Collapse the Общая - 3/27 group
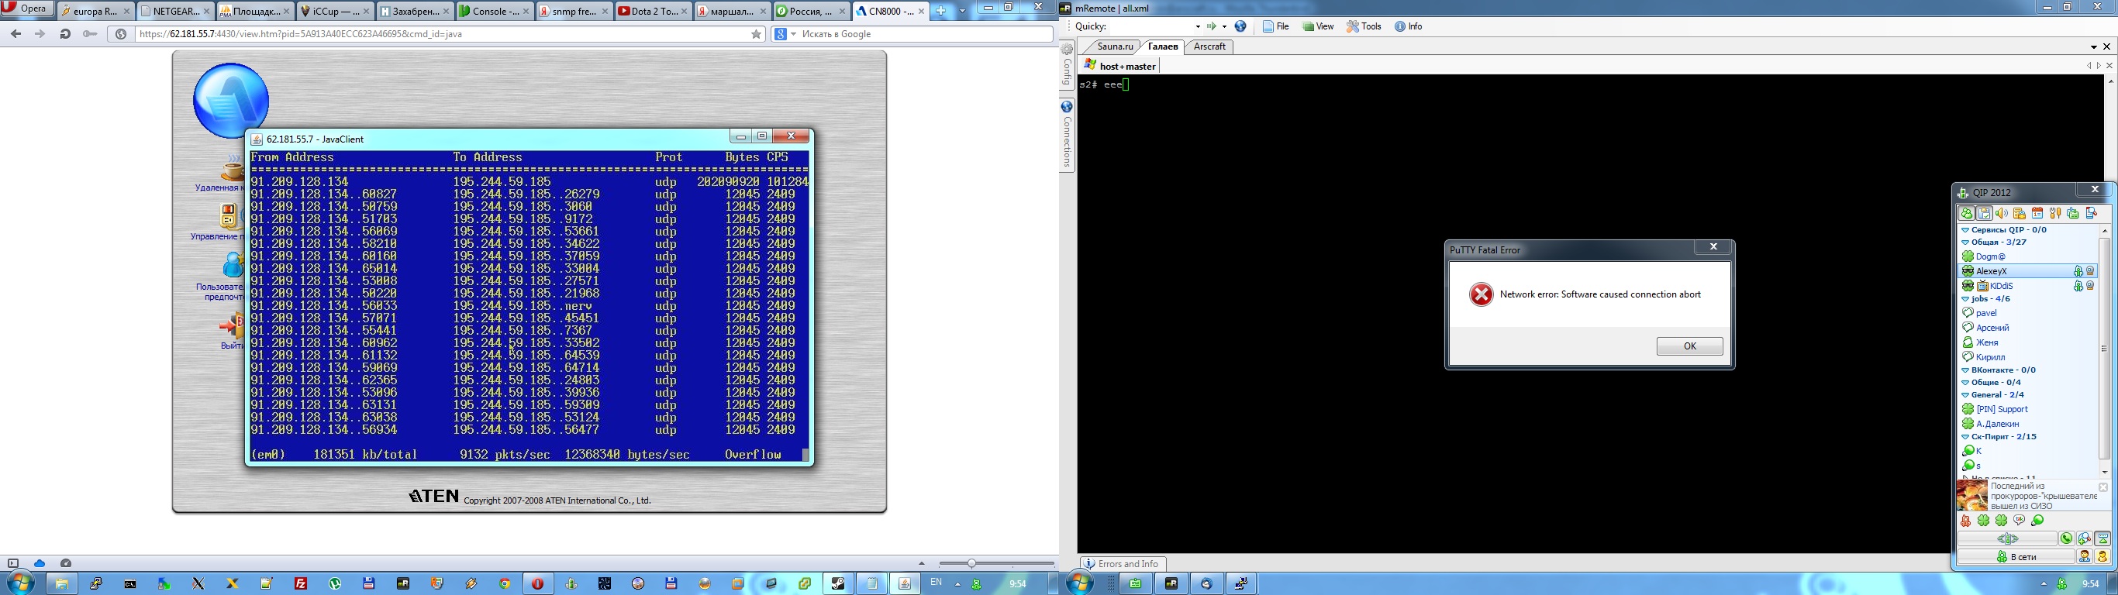The width and height of the screenshot is (2118, 595). click(x=1965, y=242)
